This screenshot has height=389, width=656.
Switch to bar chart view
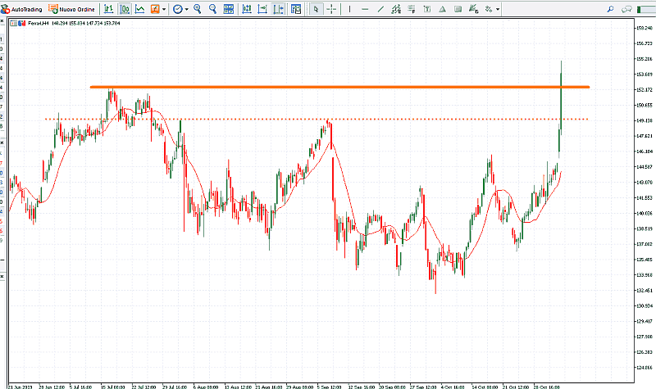click(110, 9)
